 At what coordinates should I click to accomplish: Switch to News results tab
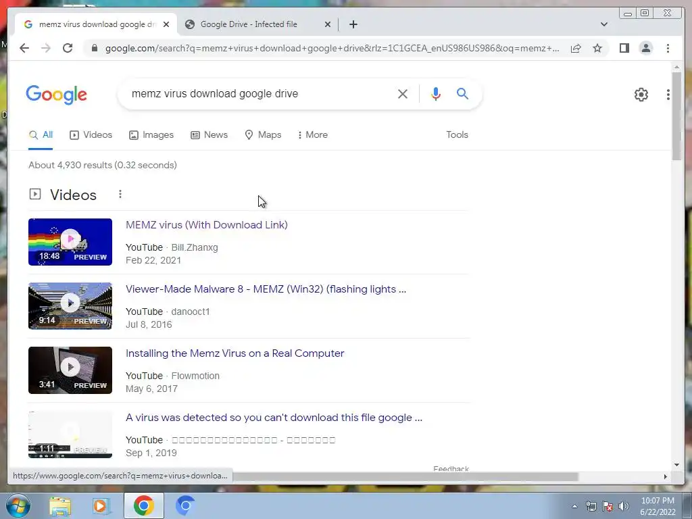209,134
